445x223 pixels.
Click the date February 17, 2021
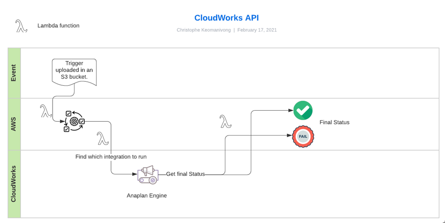[257, 30]
